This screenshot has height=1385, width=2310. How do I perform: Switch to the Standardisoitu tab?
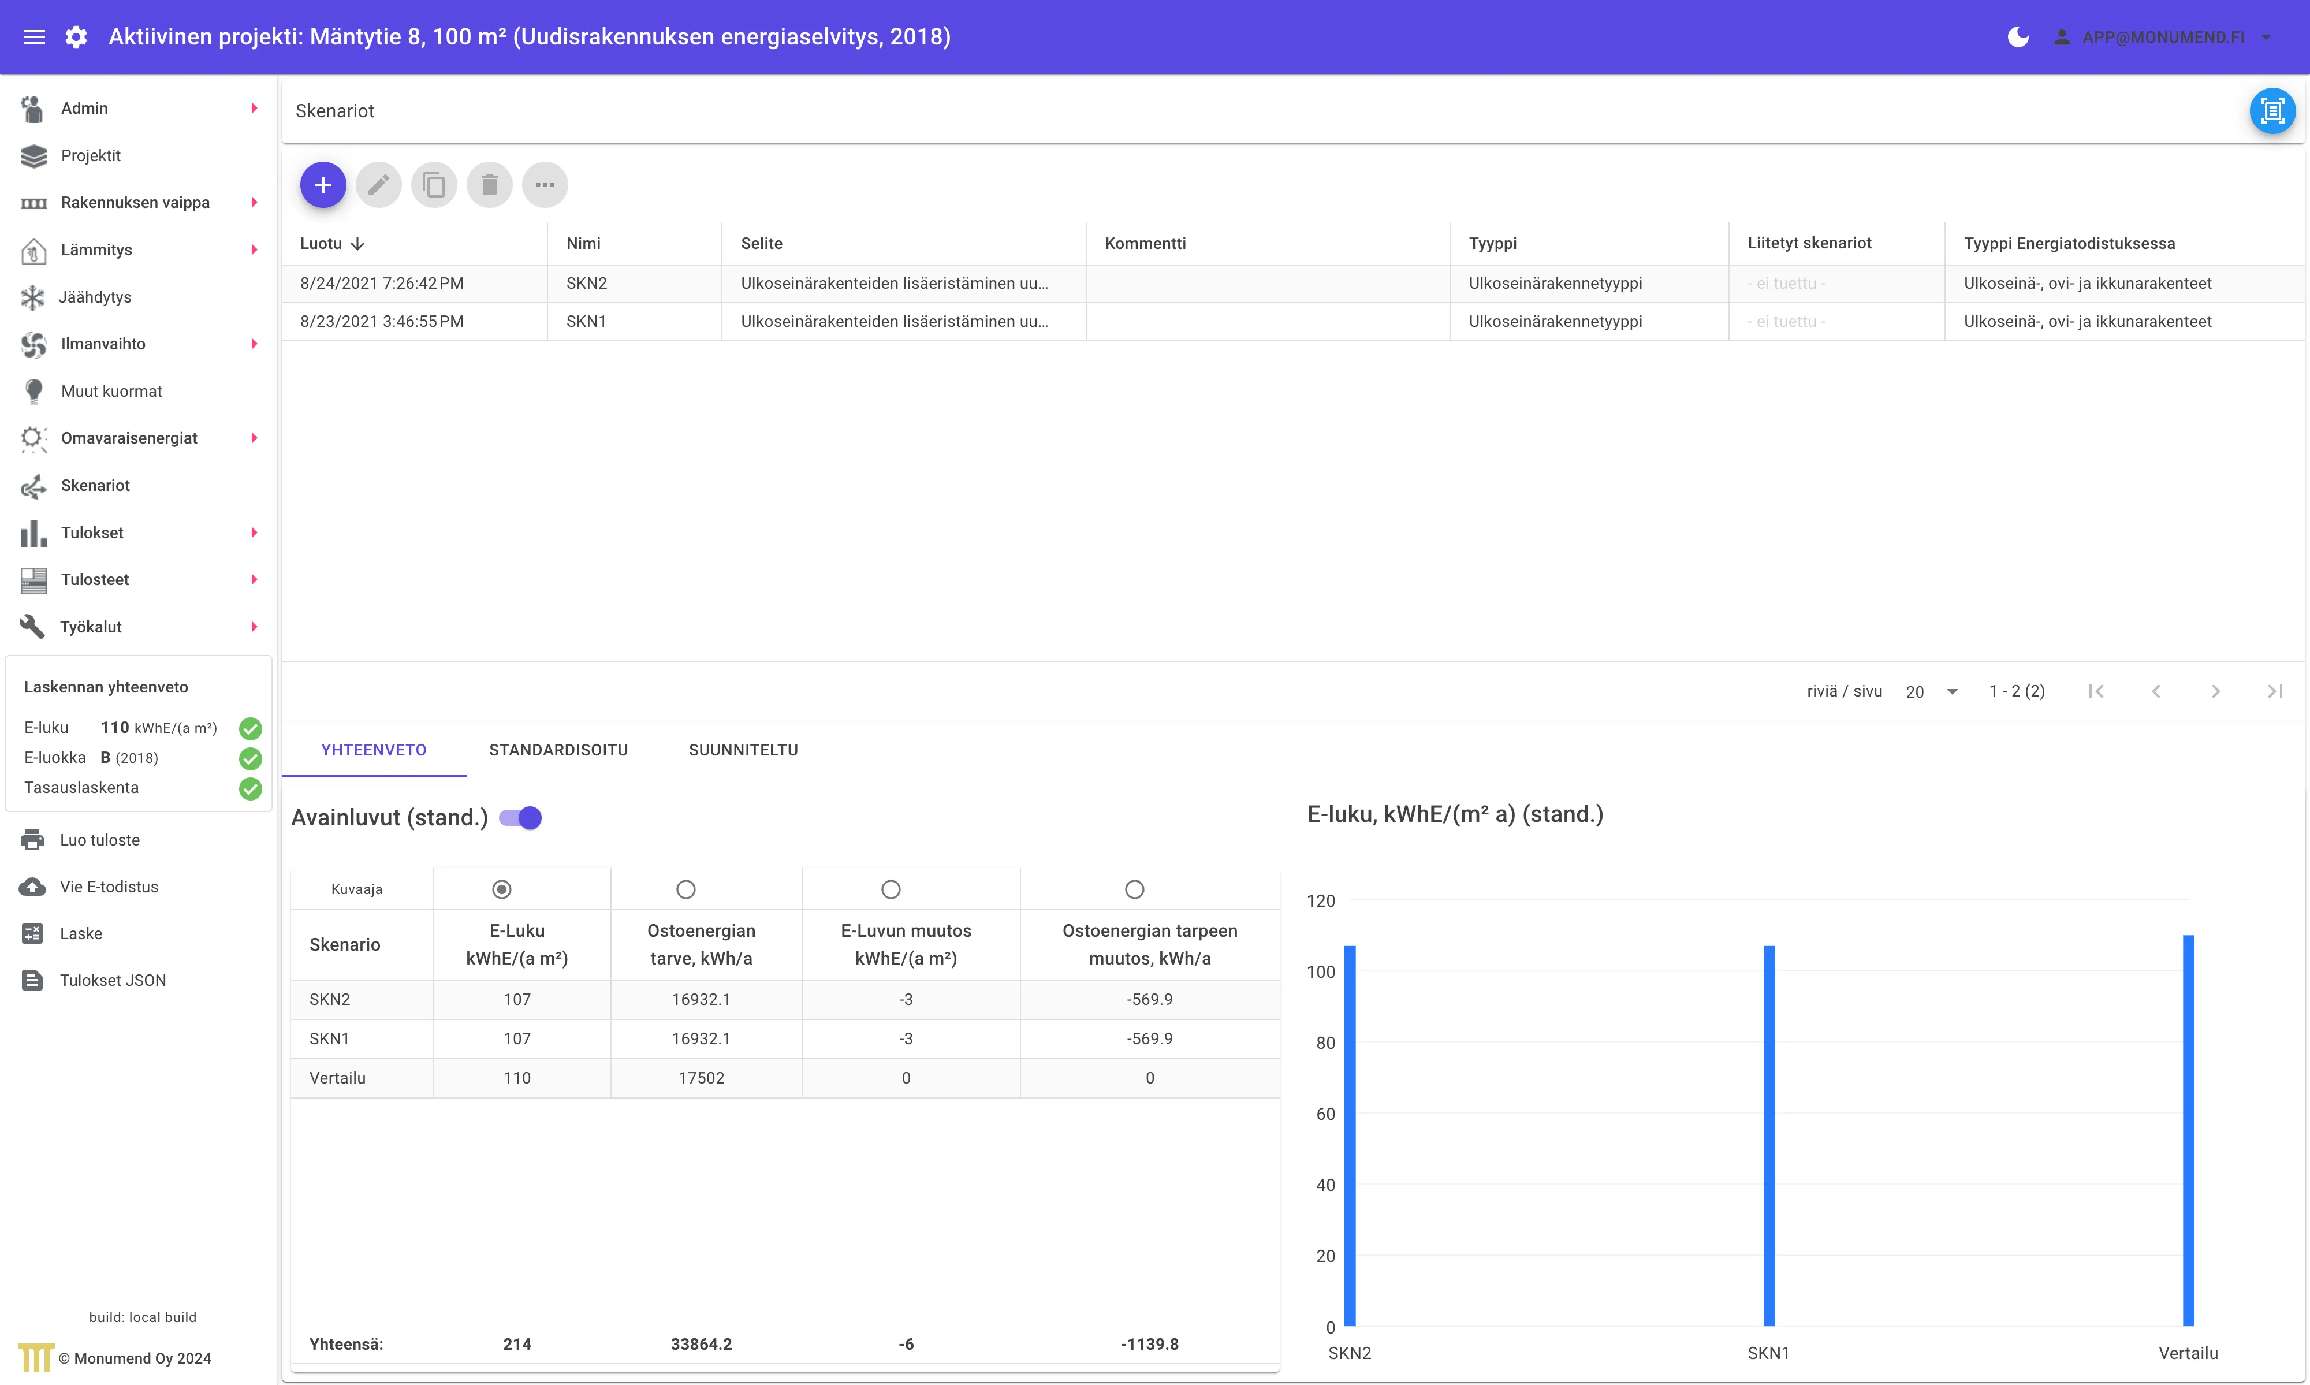558,750
